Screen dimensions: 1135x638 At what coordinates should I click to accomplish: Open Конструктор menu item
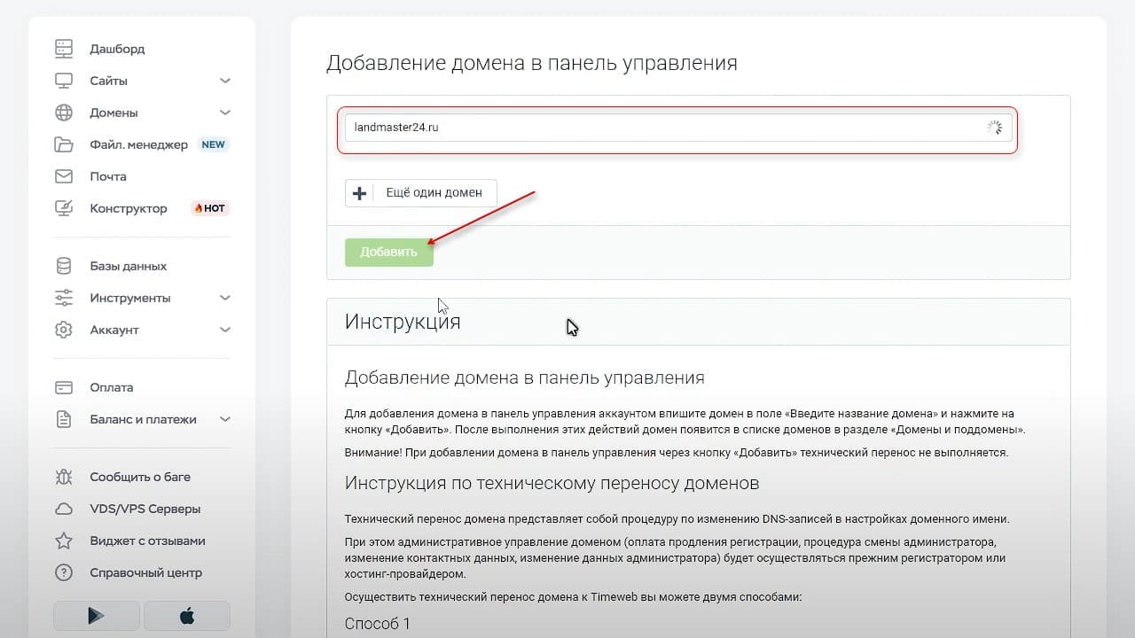click(129, 208)
